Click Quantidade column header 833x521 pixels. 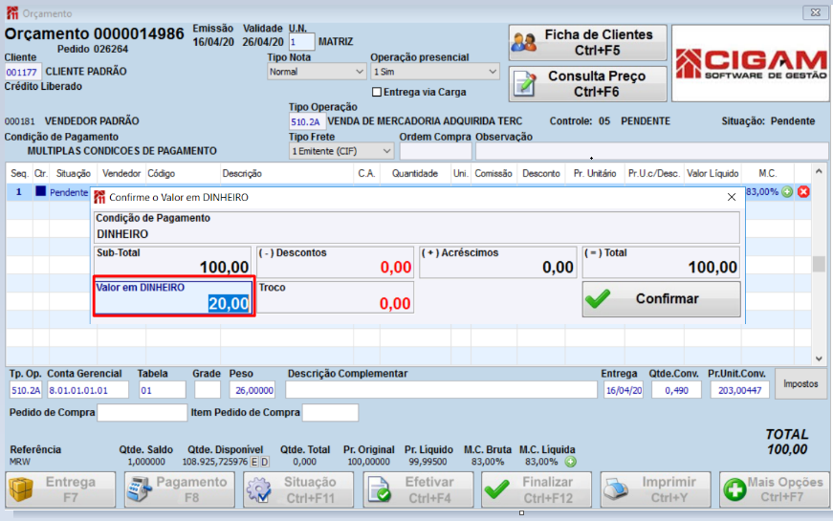tap(415, 174)
